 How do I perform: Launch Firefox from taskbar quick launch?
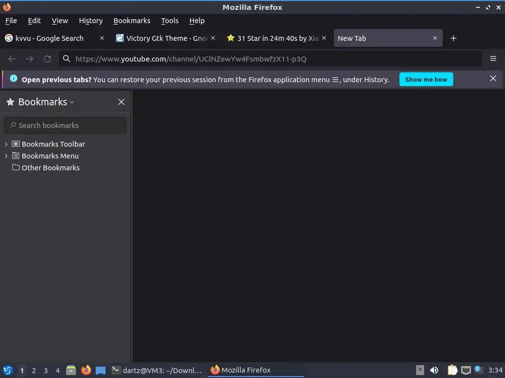[86, 370]
